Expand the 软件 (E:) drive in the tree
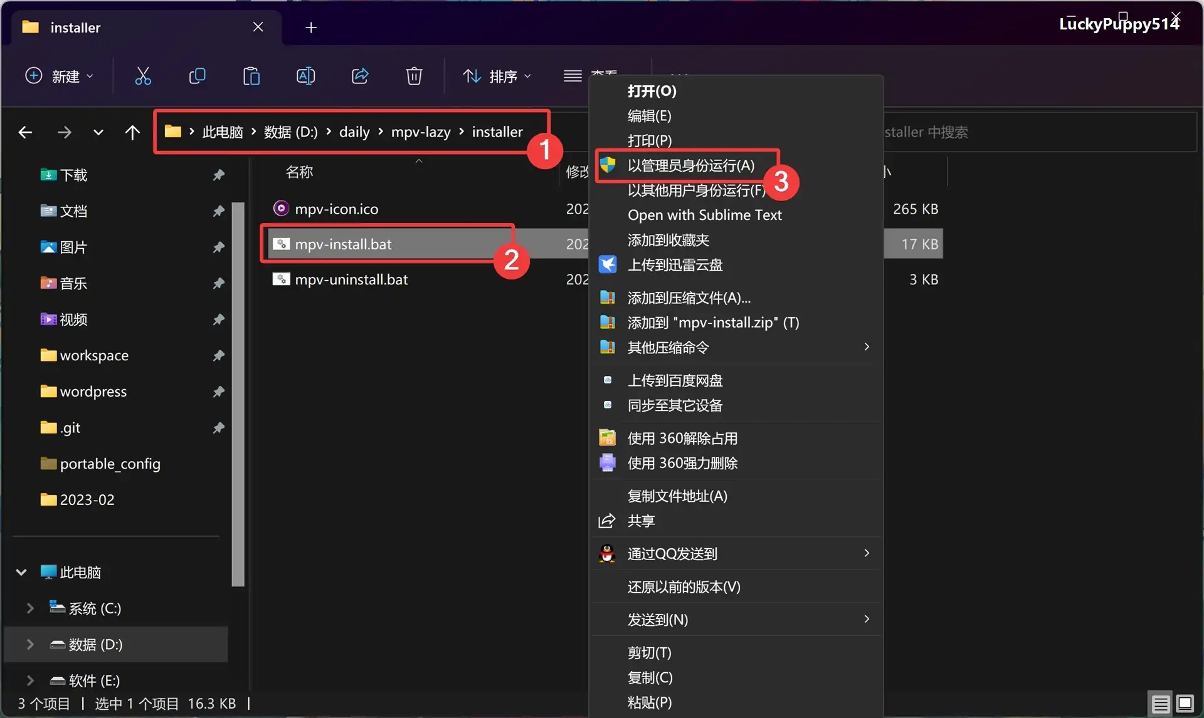 (28, 680)
